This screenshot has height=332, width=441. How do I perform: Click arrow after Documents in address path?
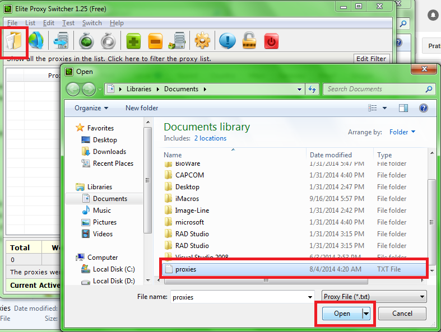[x=205, y=89]
